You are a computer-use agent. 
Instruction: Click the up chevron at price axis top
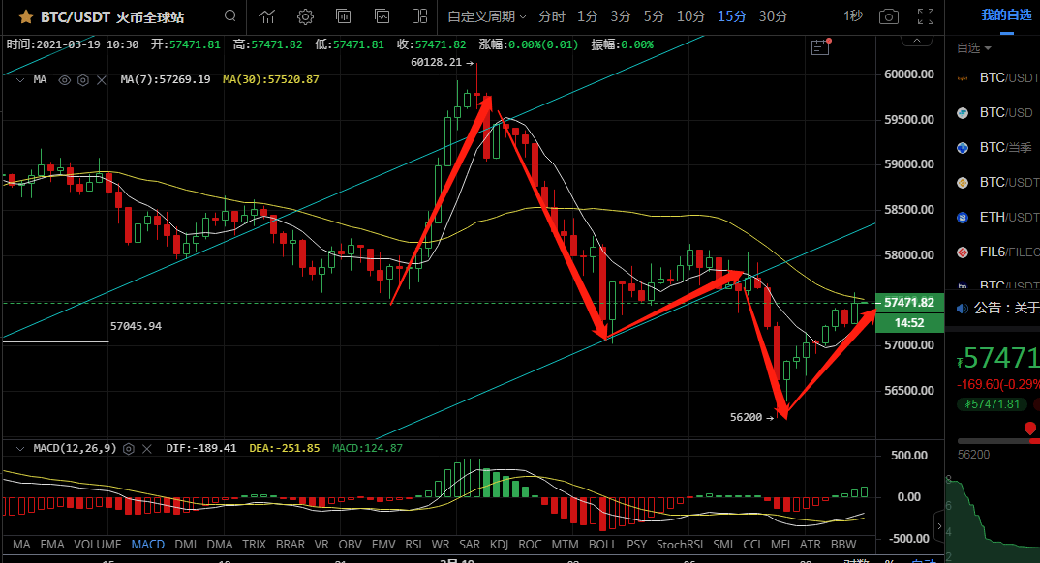point(917,41)
